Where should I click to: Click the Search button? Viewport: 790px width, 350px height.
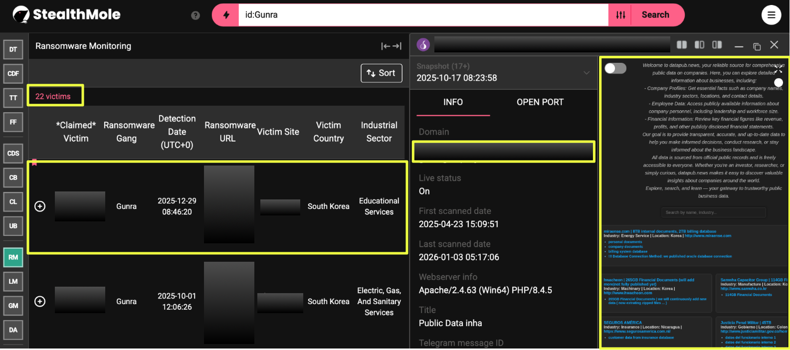click(x=655, y=15)
